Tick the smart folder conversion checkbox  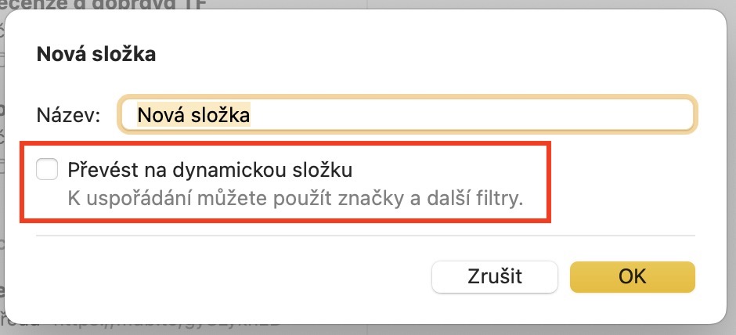(48, 168)
